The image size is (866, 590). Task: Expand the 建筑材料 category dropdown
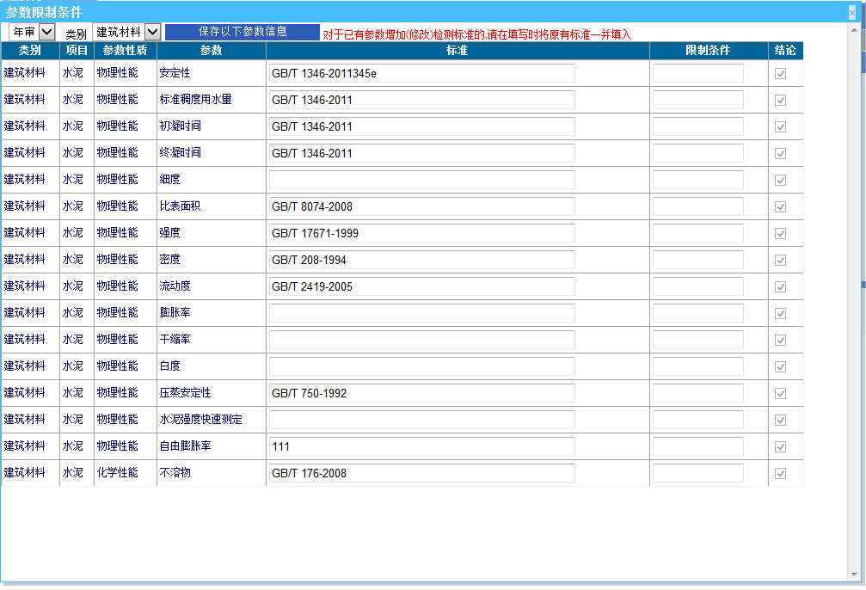pyautogui.click(x=127, y=32)
